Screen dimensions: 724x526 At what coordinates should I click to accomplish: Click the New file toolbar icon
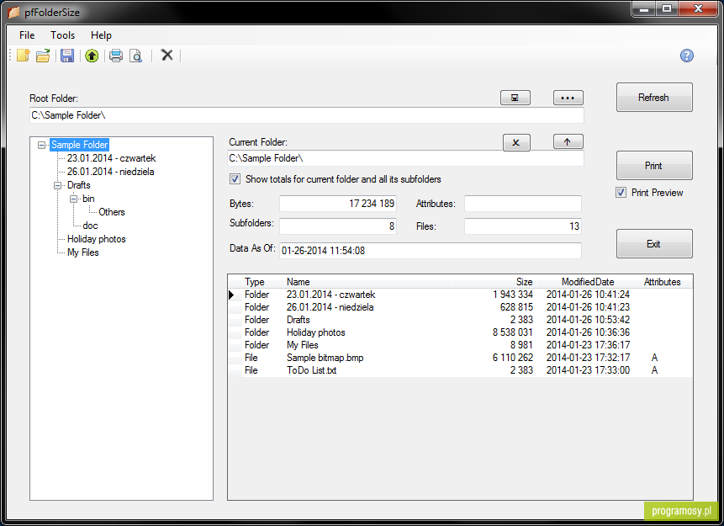(x=23, y=56)
